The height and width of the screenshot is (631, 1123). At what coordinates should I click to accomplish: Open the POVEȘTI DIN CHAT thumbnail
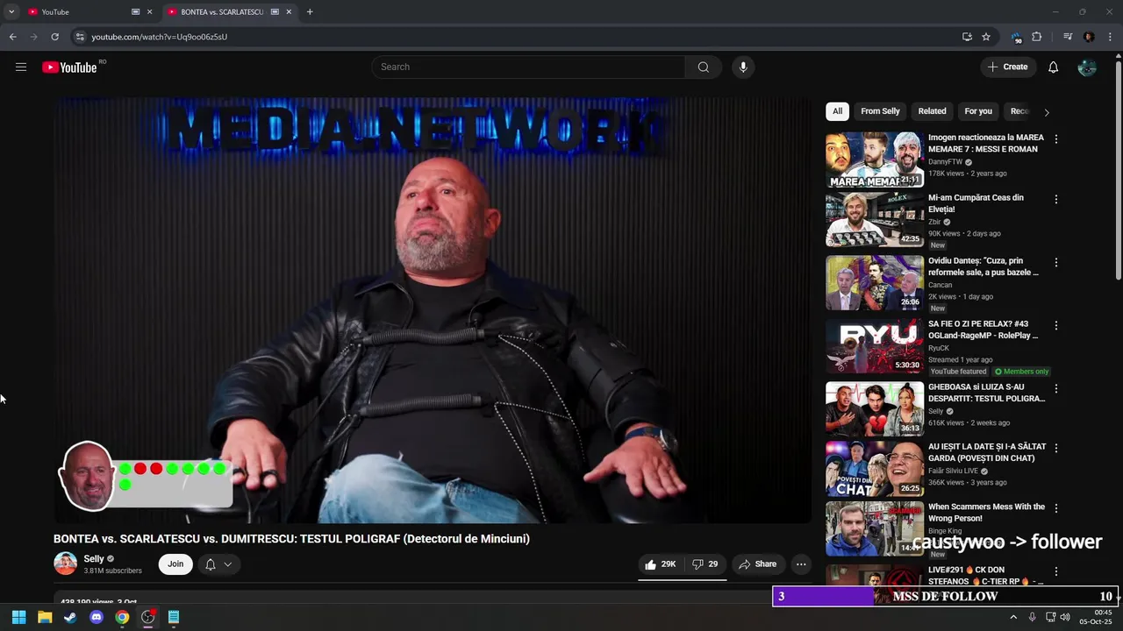click(875, 469)
